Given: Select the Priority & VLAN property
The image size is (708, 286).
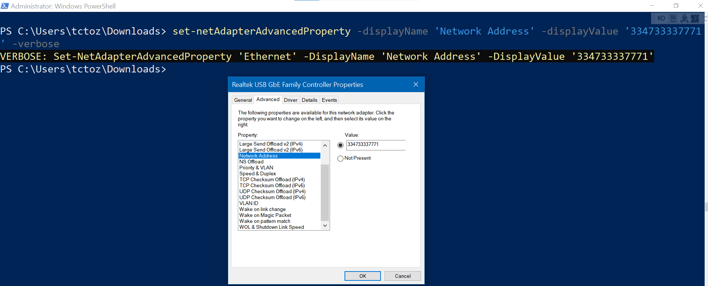Looking at the screenshot, I should click(279, 168).
